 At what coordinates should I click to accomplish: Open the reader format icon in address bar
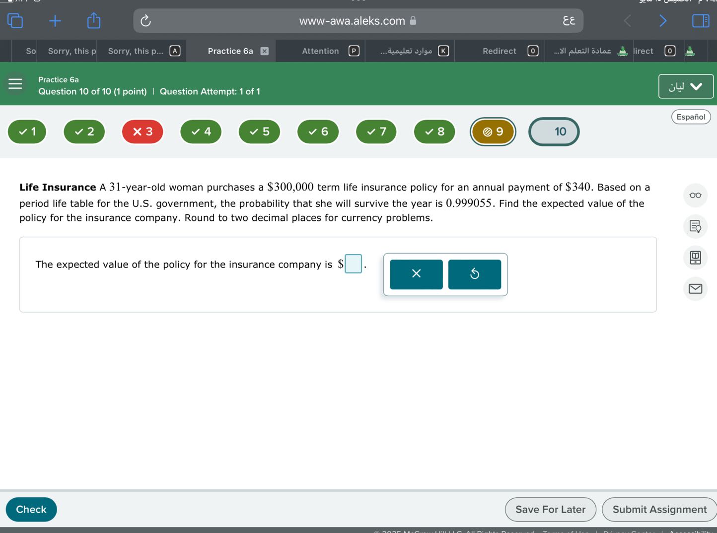coord(569,21)
